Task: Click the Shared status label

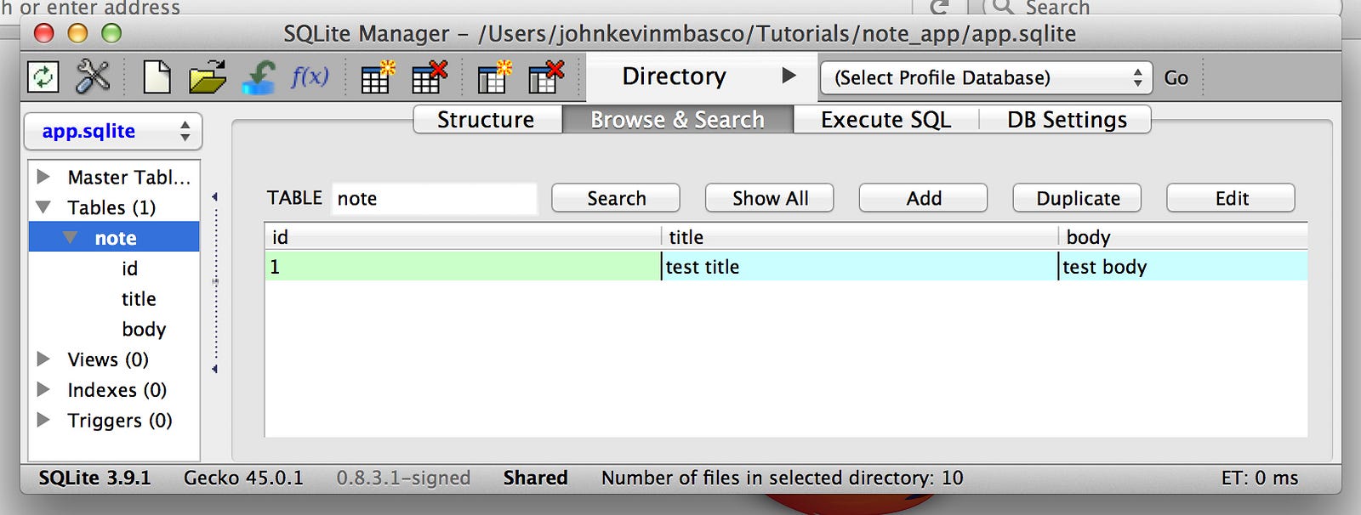Action: click(x=535, y=478)
